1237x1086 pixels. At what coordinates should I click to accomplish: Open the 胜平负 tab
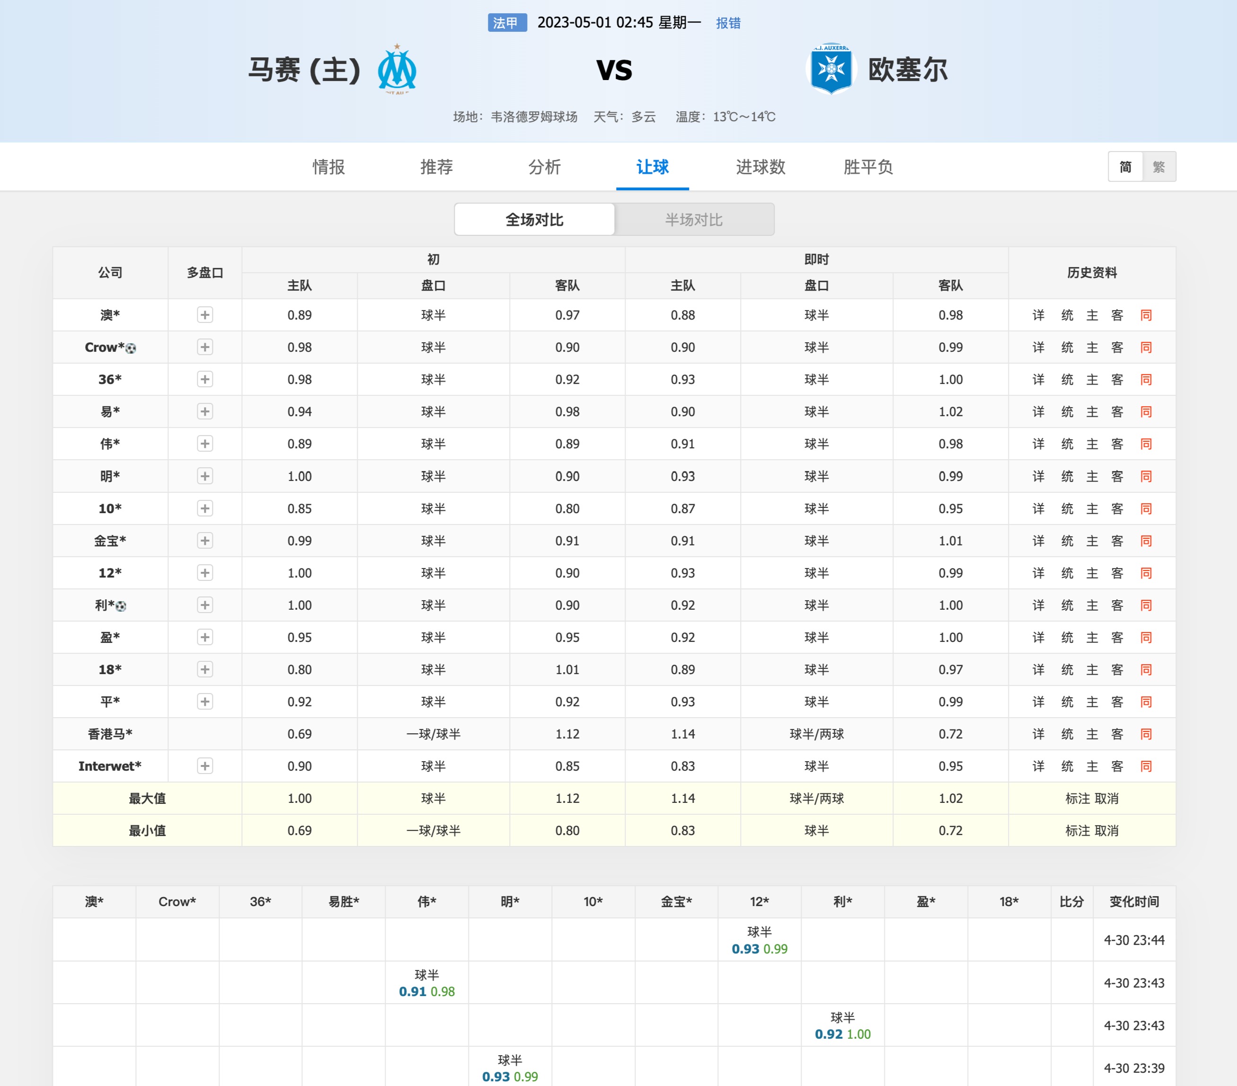(868, 167)
